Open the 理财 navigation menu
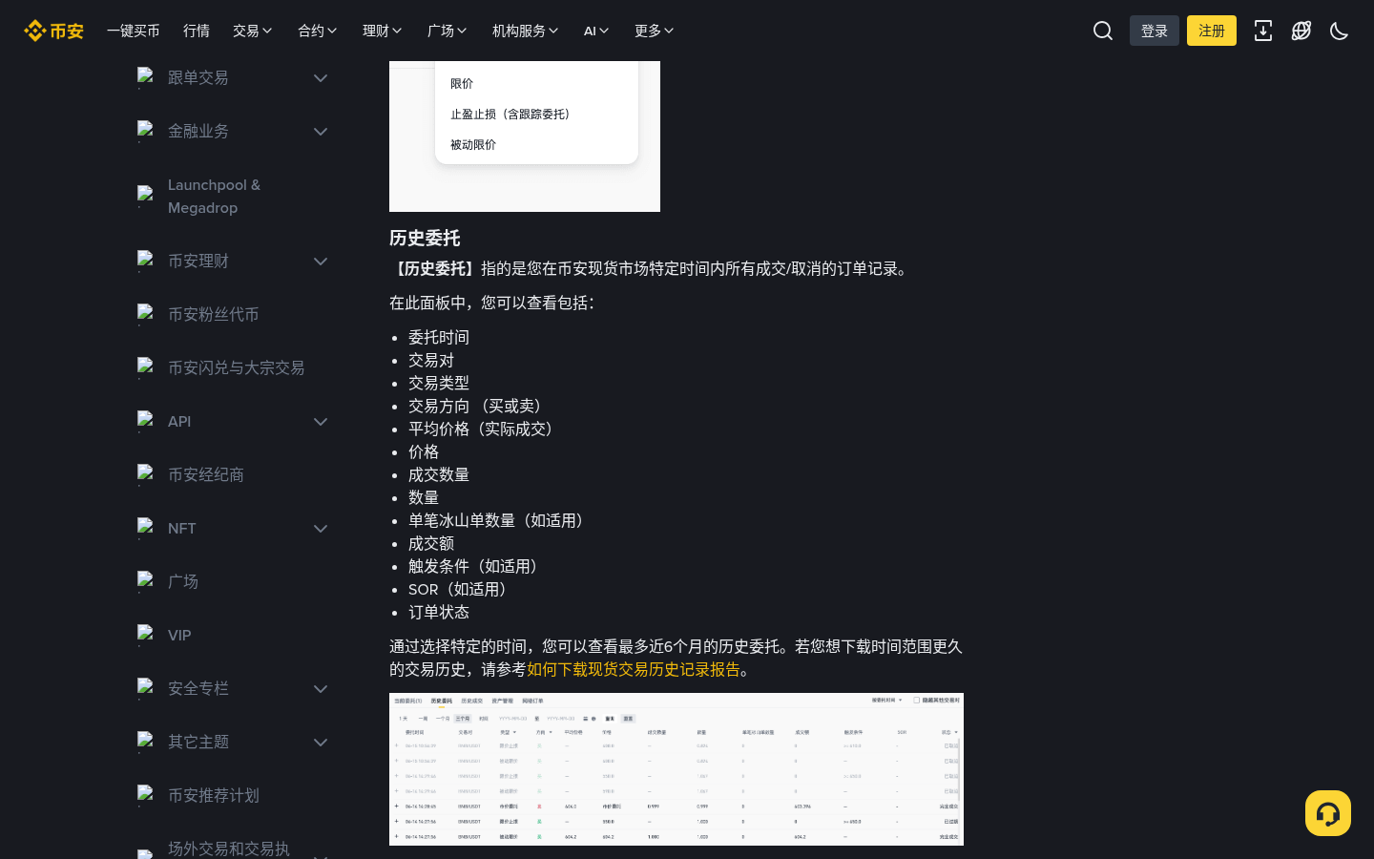Viewport: 1374px width, 859px height. coord(383,31)
